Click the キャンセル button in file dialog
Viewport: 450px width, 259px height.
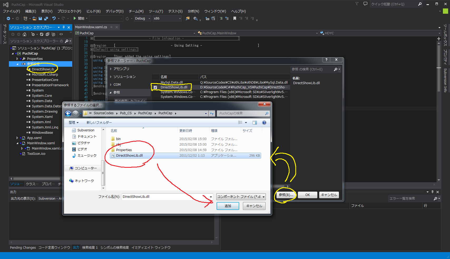tap(254, 206)
